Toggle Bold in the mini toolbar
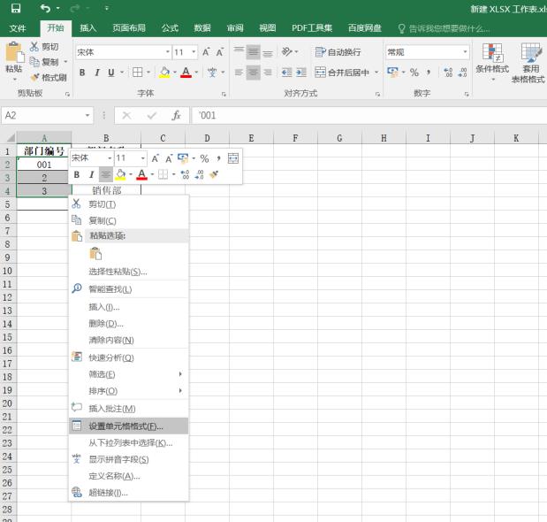This screenshot has width=547, height=522. (77, 174)
